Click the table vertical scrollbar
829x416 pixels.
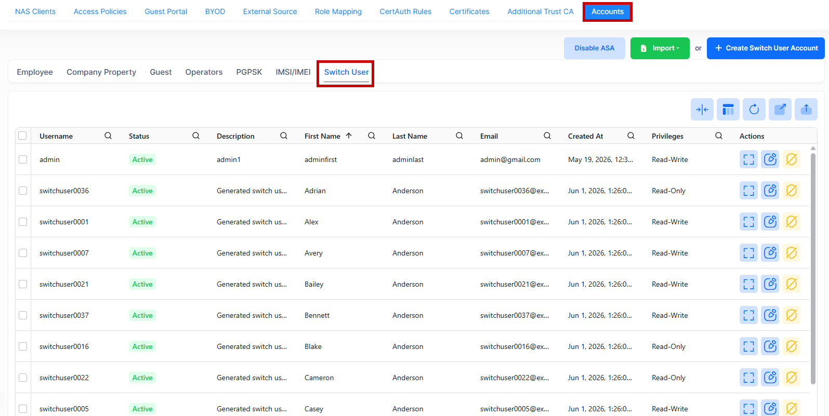point(813,269)
